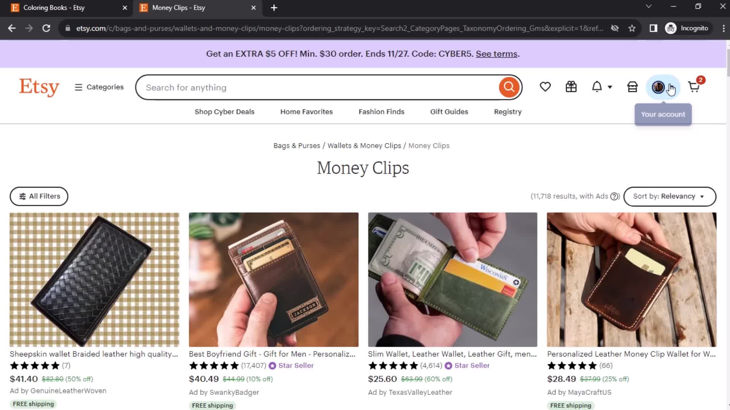Click the orange search magnifier
The image size is (730, 410).
[509, 87]
